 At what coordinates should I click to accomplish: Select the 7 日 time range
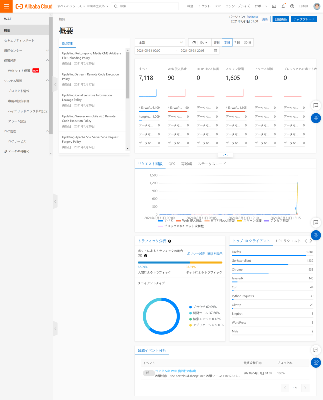(237, 43)
